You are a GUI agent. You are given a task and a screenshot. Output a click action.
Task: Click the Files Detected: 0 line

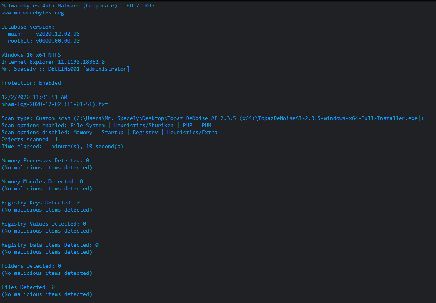(x=28, y=287)
